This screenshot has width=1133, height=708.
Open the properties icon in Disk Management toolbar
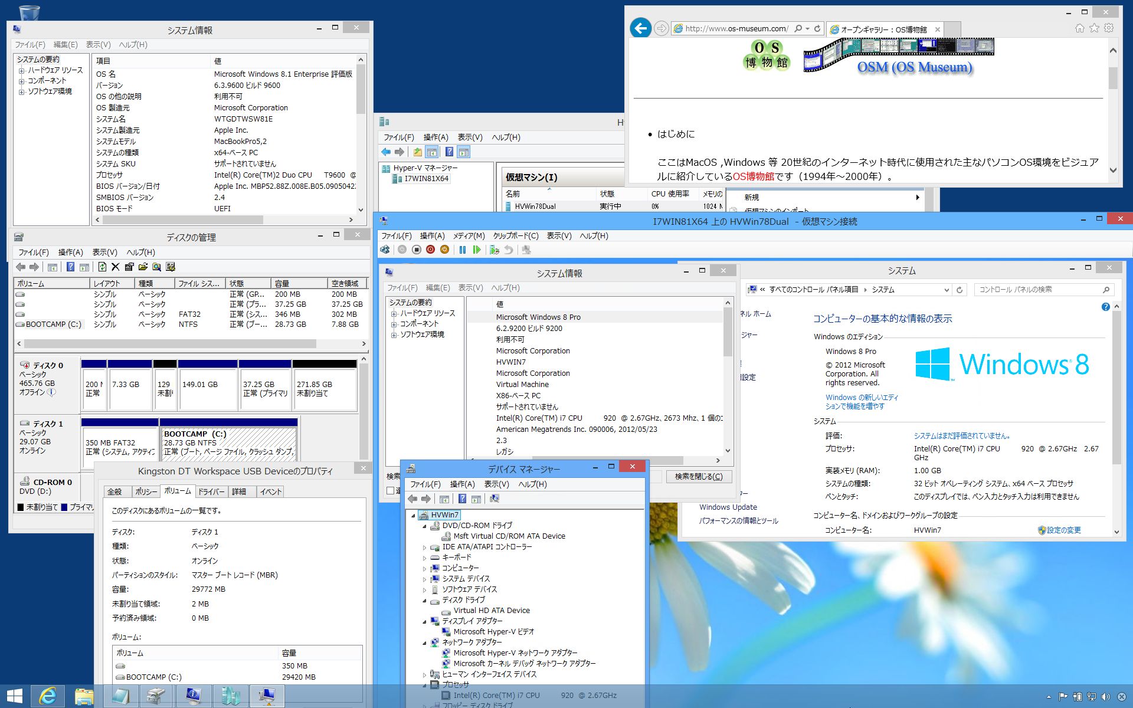pyautogui.click(x=129, y=267)
